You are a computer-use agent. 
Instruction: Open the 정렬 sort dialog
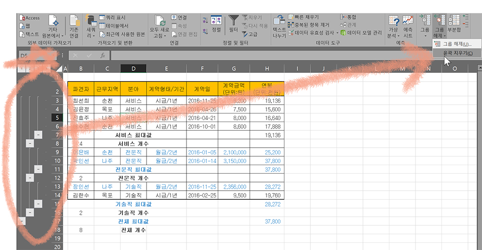tap(216, 25)
